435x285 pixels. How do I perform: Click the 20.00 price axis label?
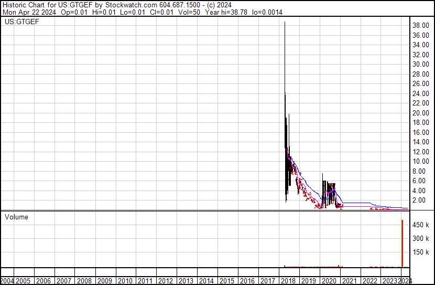tap(421, 113)
